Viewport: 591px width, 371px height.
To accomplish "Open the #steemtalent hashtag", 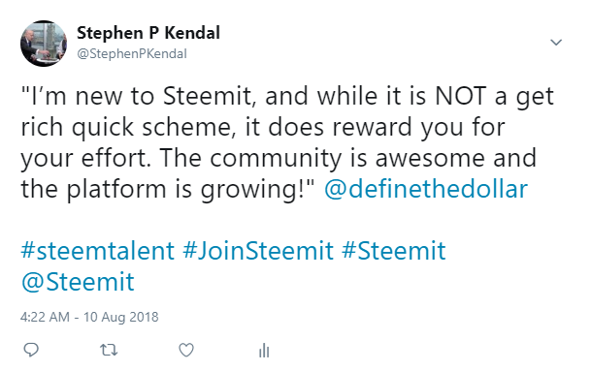I will [98, 251].
